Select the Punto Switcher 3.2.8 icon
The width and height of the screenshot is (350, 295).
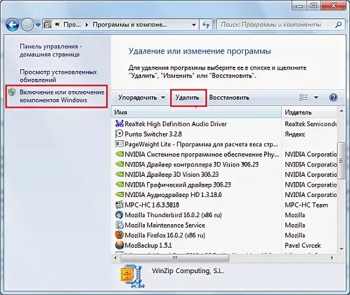119,134
